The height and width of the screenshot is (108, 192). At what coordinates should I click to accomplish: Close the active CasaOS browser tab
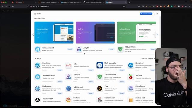click(126, 2)
